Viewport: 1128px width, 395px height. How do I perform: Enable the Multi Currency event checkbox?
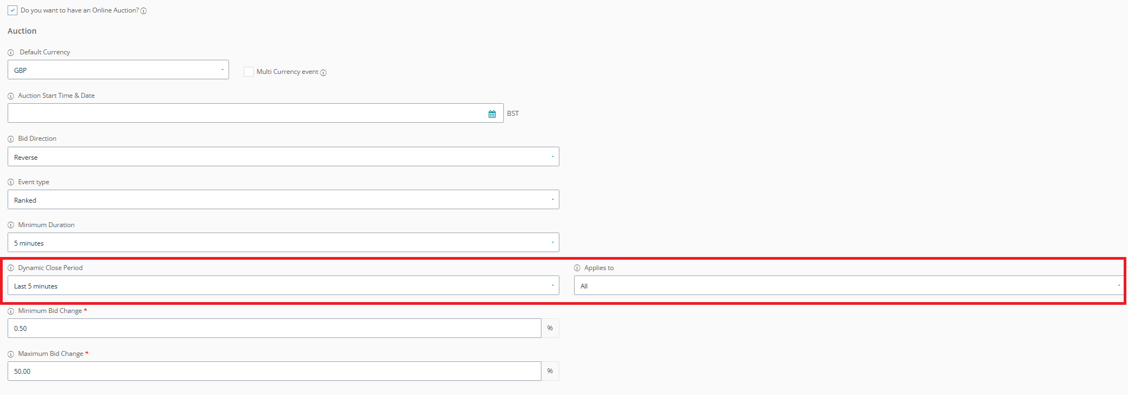(x=249, y=72)
